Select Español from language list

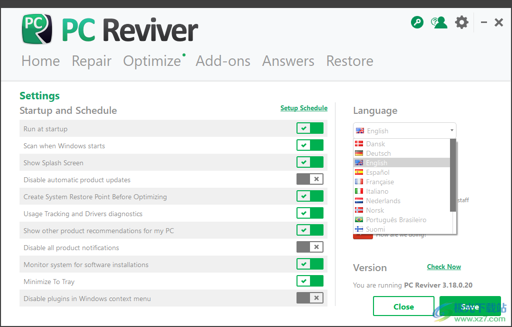(x=401, y=172)
